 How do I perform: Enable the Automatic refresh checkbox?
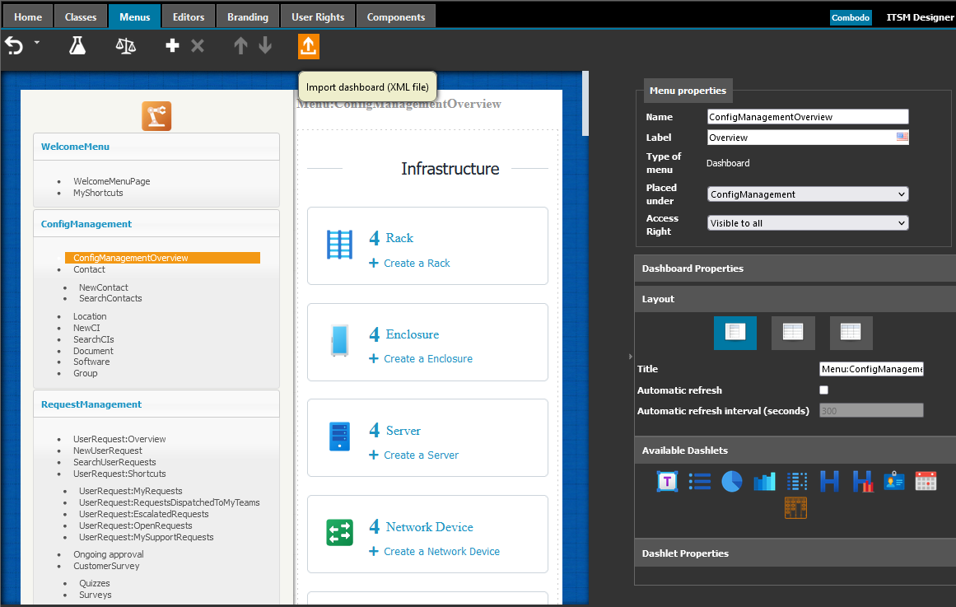(824, 390)
